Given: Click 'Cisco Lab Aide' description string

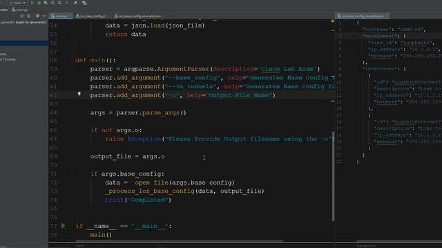Looking at the screenshot, I should tap(287, 69).
